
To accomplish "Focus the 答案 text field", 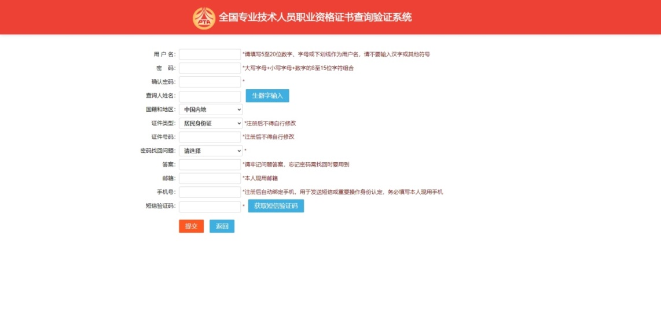I will click(210, 165).
